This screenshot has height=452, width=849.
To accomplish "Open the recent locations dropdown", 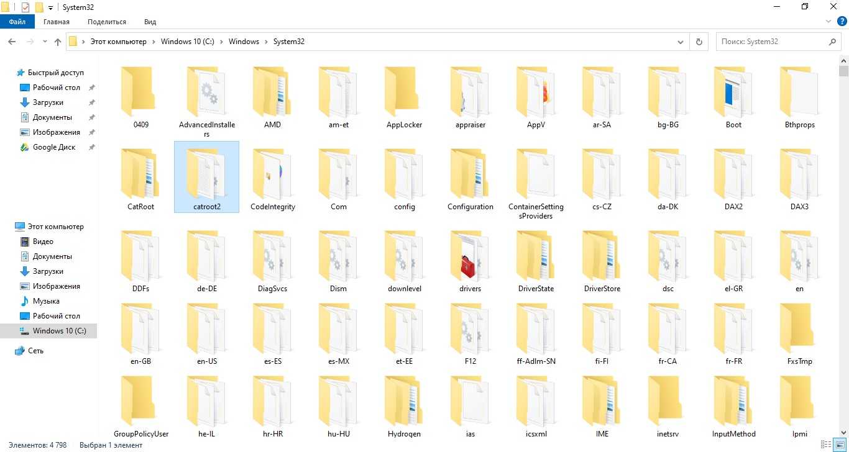I will coord(44,42).
